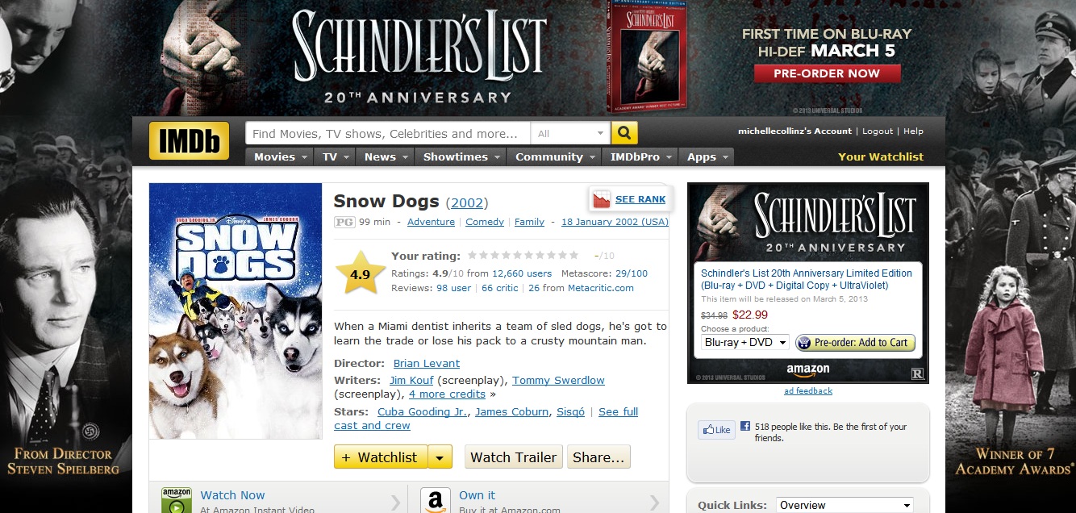Open the search category All dropdown

coord(571,134)
